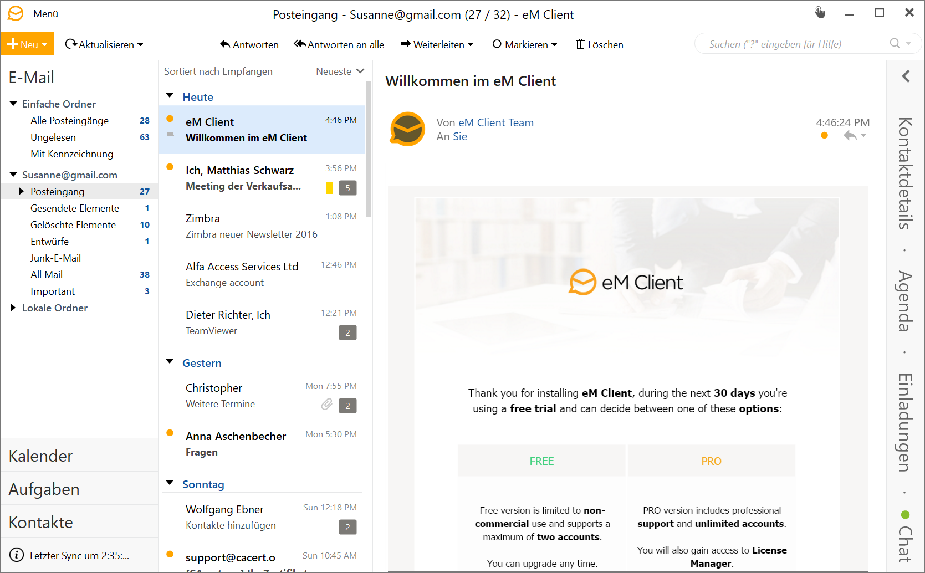This screenshot has height=573, width=925.
Task: Click the eM Client logo icon in title bar
Action: pos(16,13)
